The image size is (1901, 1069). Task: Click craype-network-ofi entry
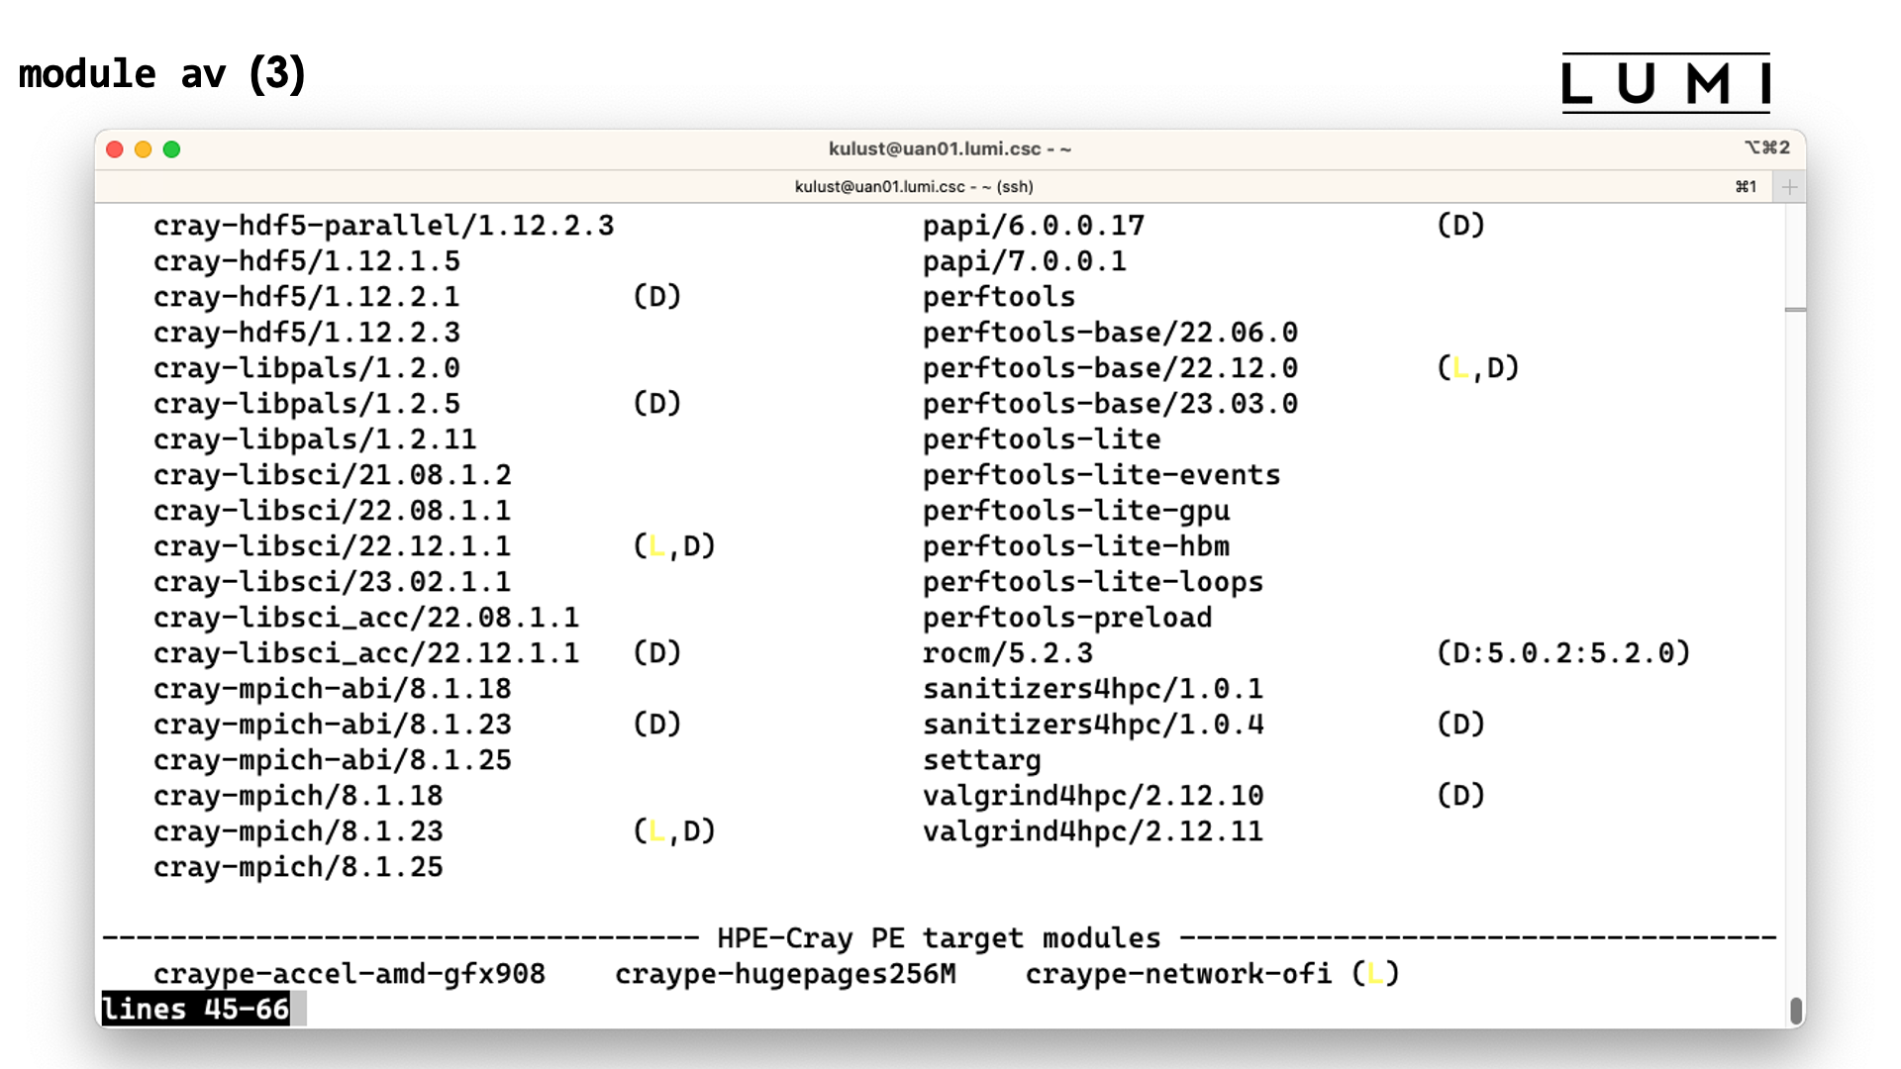click(1178, 974)
